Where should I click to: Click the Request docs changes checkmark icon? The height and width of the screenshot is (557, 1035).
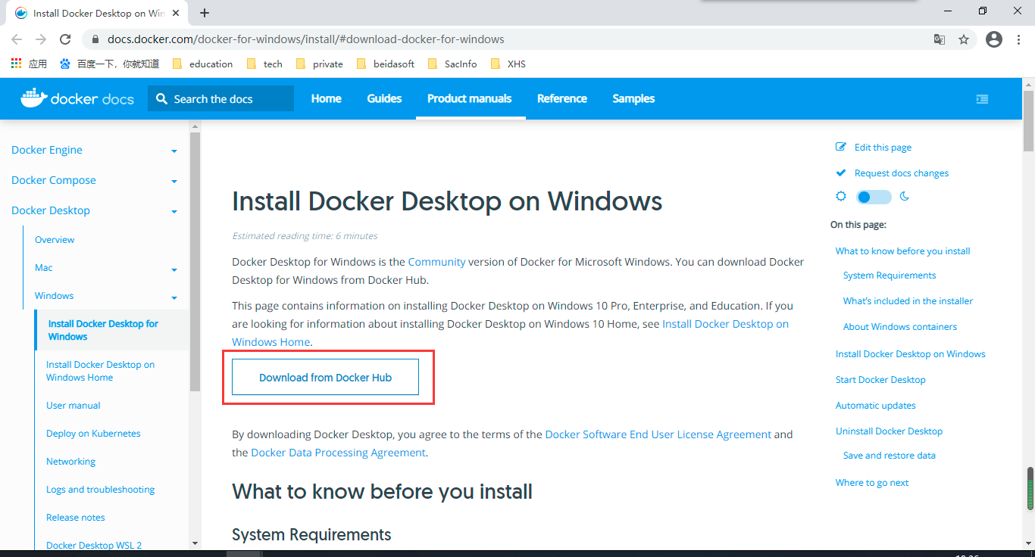840,173
